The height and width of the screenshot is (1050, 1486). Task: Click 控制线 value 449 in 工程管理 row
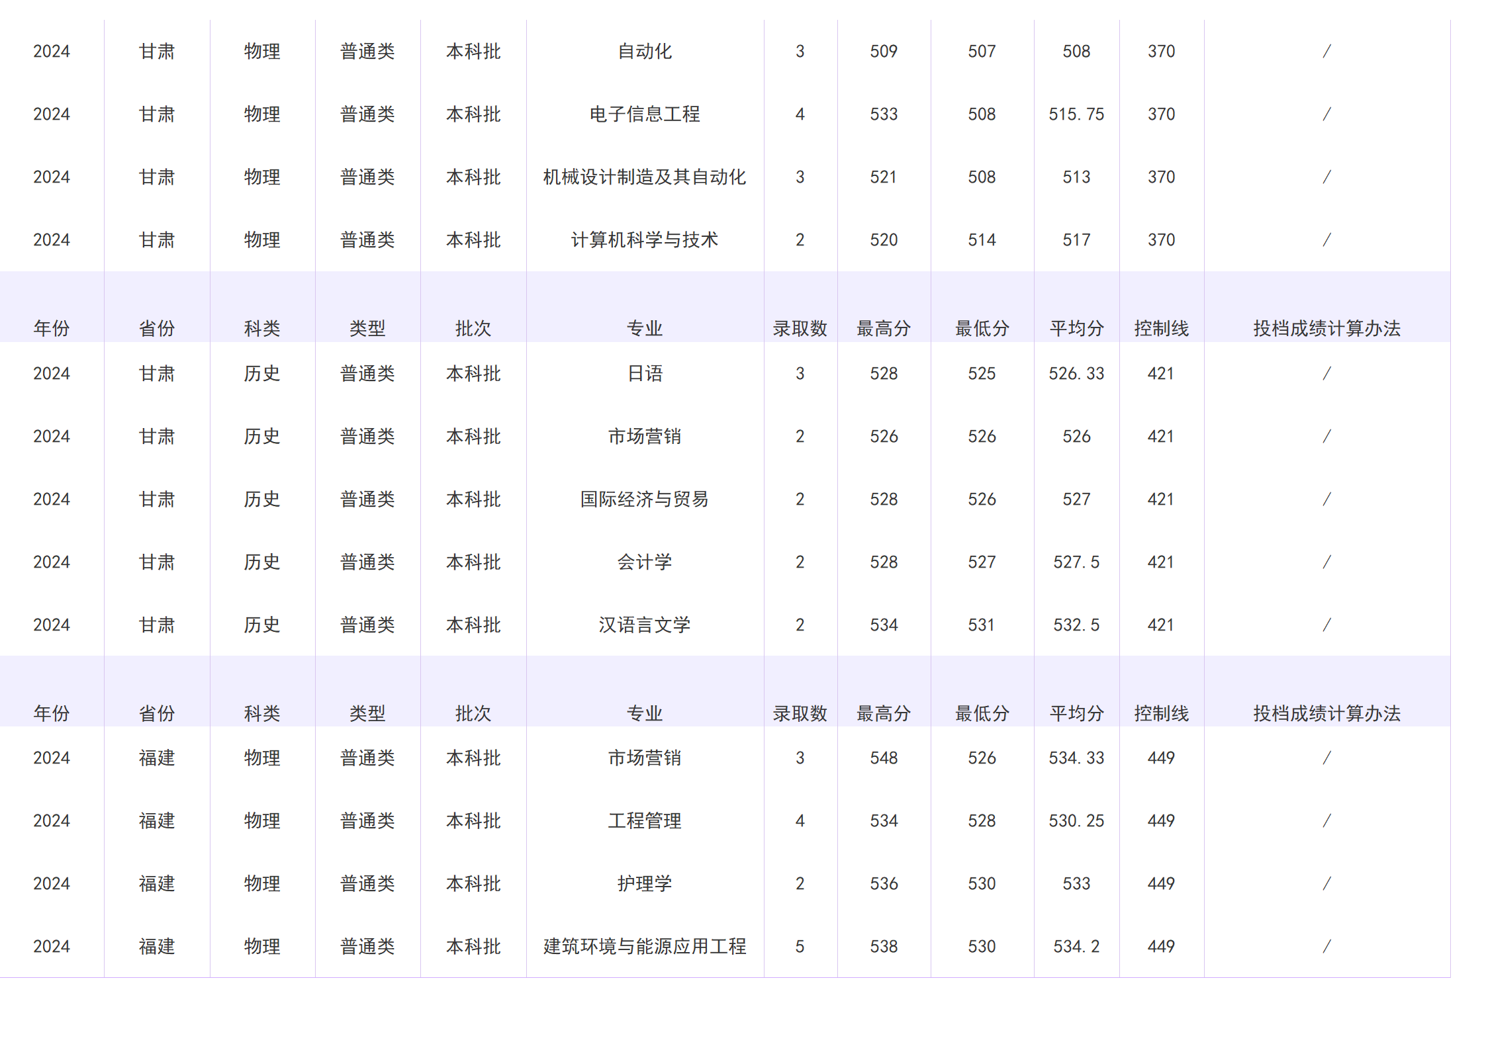1161,821
